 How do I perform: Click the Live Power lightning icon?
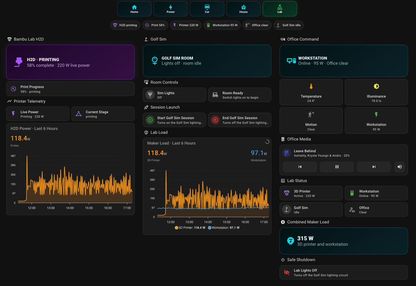coord(14,114)
